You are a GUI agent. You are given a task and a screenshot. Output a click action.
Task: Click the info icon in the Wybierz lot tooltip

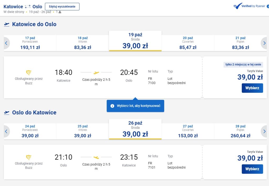tap(112, 106)
